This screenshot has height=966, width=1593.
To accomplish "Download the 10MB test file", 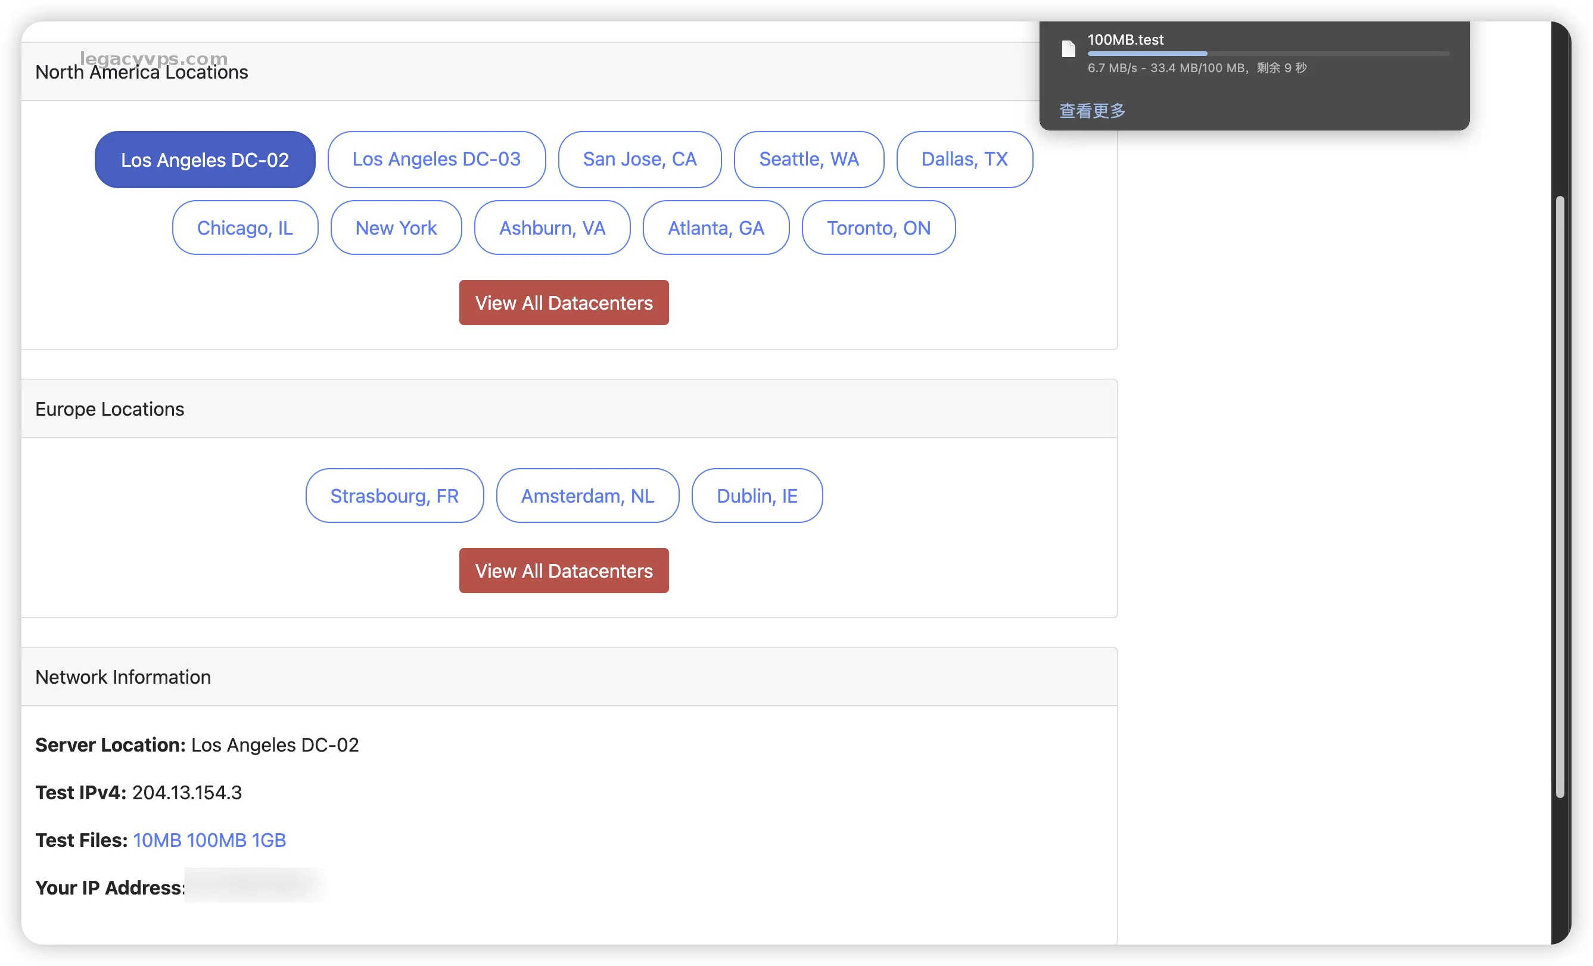I will (157, 840).
